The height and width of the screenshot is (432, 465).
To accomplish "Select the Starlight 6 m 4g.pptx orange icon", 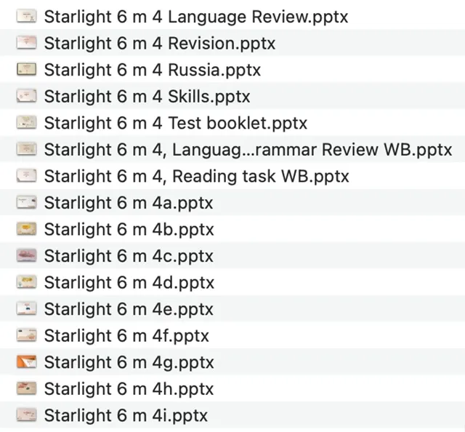I will click(27, 362).
